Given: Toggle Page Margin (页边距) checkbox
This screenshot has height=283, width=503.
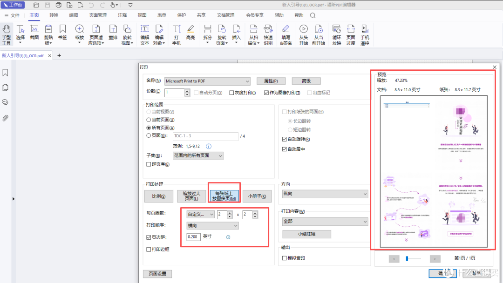Looking at the screenshot, I should point(149,237).
